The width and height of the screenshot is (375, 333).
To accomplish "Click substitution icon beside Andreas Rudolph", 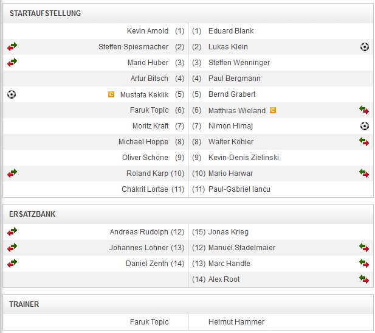I will (12, 231).
